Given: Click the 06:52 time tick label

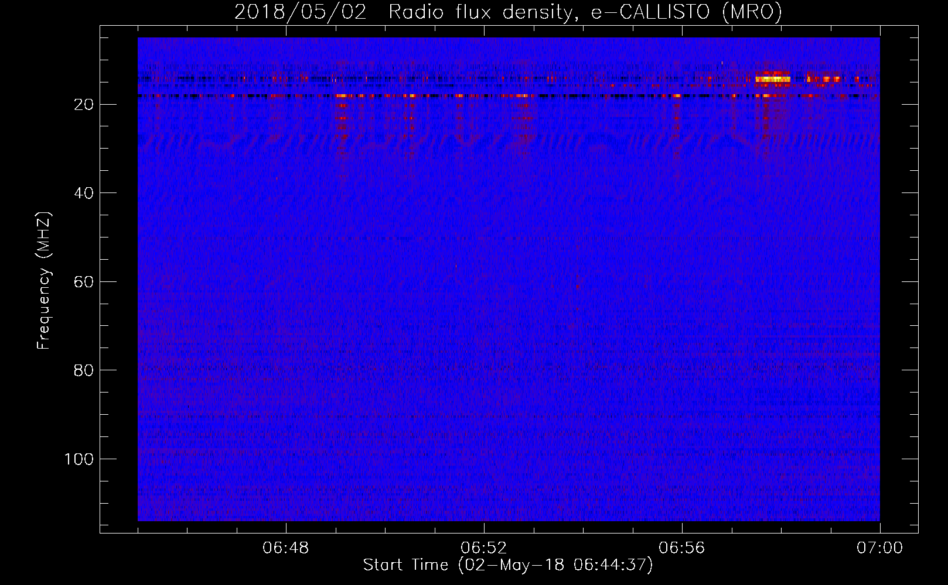Looking at the screenshot, I should [484, 548].
